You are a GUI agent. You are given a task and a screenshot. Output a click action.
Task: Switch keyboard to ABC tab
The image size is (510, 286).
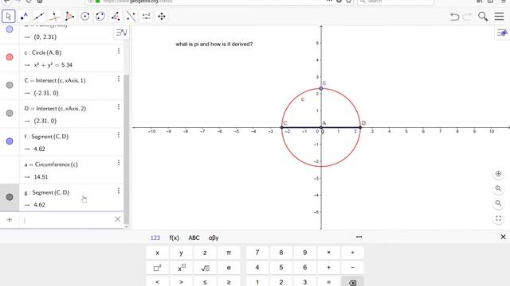194,238
